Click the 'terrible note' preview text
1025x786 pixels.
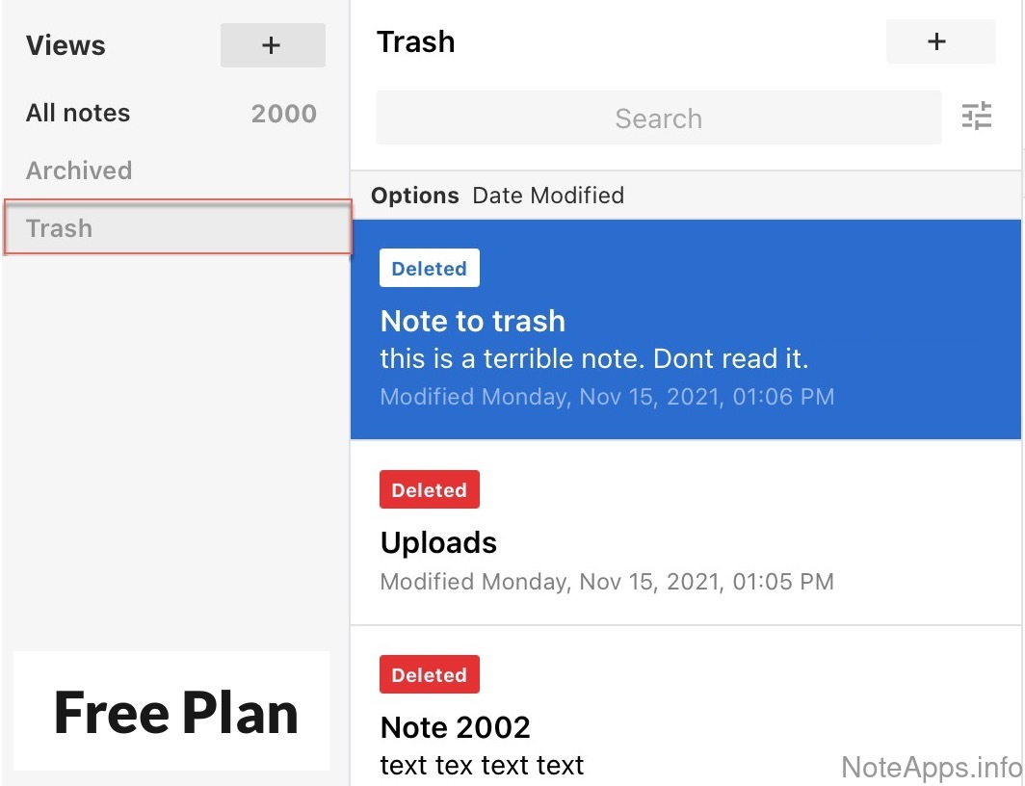[x=593, y=359]
